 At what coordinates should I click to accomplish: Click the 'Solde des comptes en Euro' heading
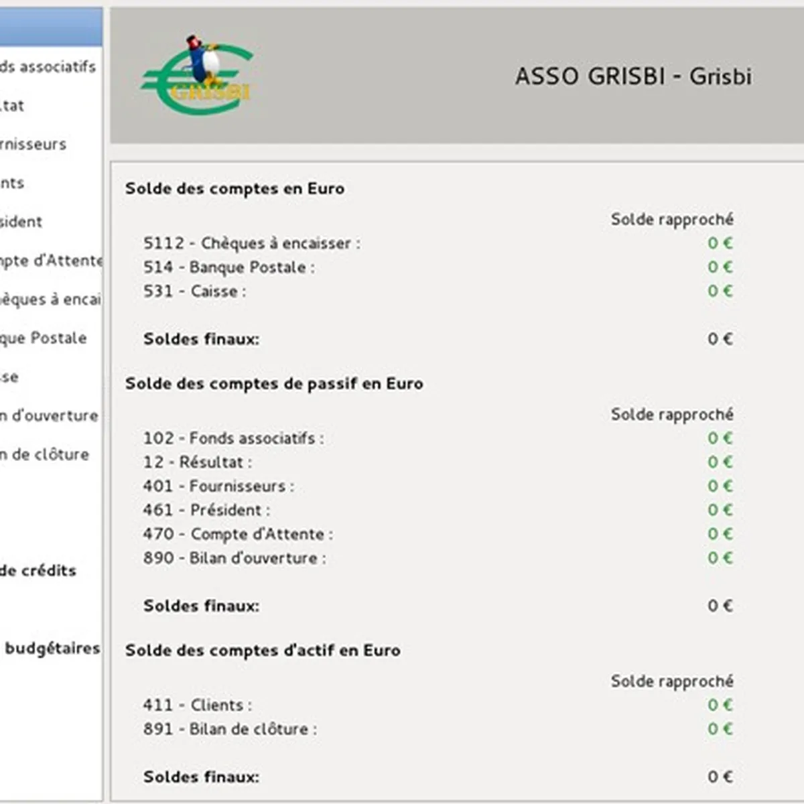pyautogui.click(x=234, y=189)
